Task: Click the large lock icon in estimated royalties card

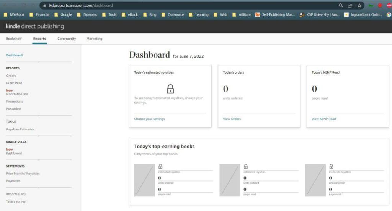Action: pos(170,89)
